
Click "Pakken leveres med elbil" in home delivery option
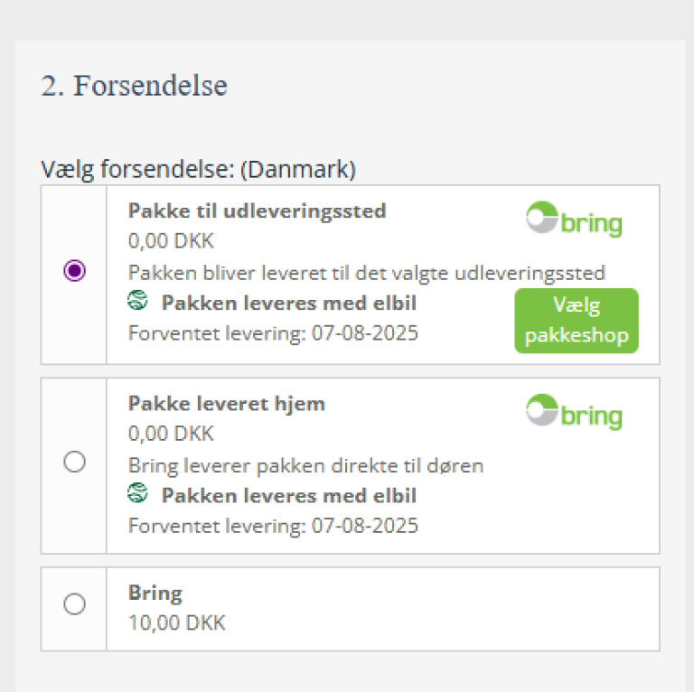pyautogui.click(x=288, y=495)
